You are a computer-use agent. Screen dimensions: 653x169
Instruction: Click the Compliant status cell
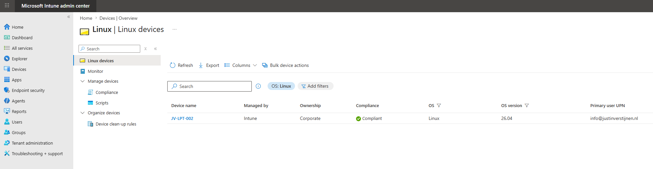coord(369,118)
